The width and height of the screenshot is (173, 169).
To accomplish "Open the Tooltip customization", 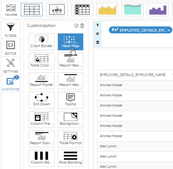I will pyautogui.click(x=71, y=100).
